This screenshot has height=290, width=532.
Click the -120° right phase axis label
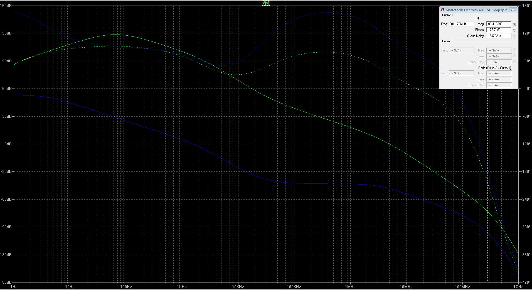point(526,144)
